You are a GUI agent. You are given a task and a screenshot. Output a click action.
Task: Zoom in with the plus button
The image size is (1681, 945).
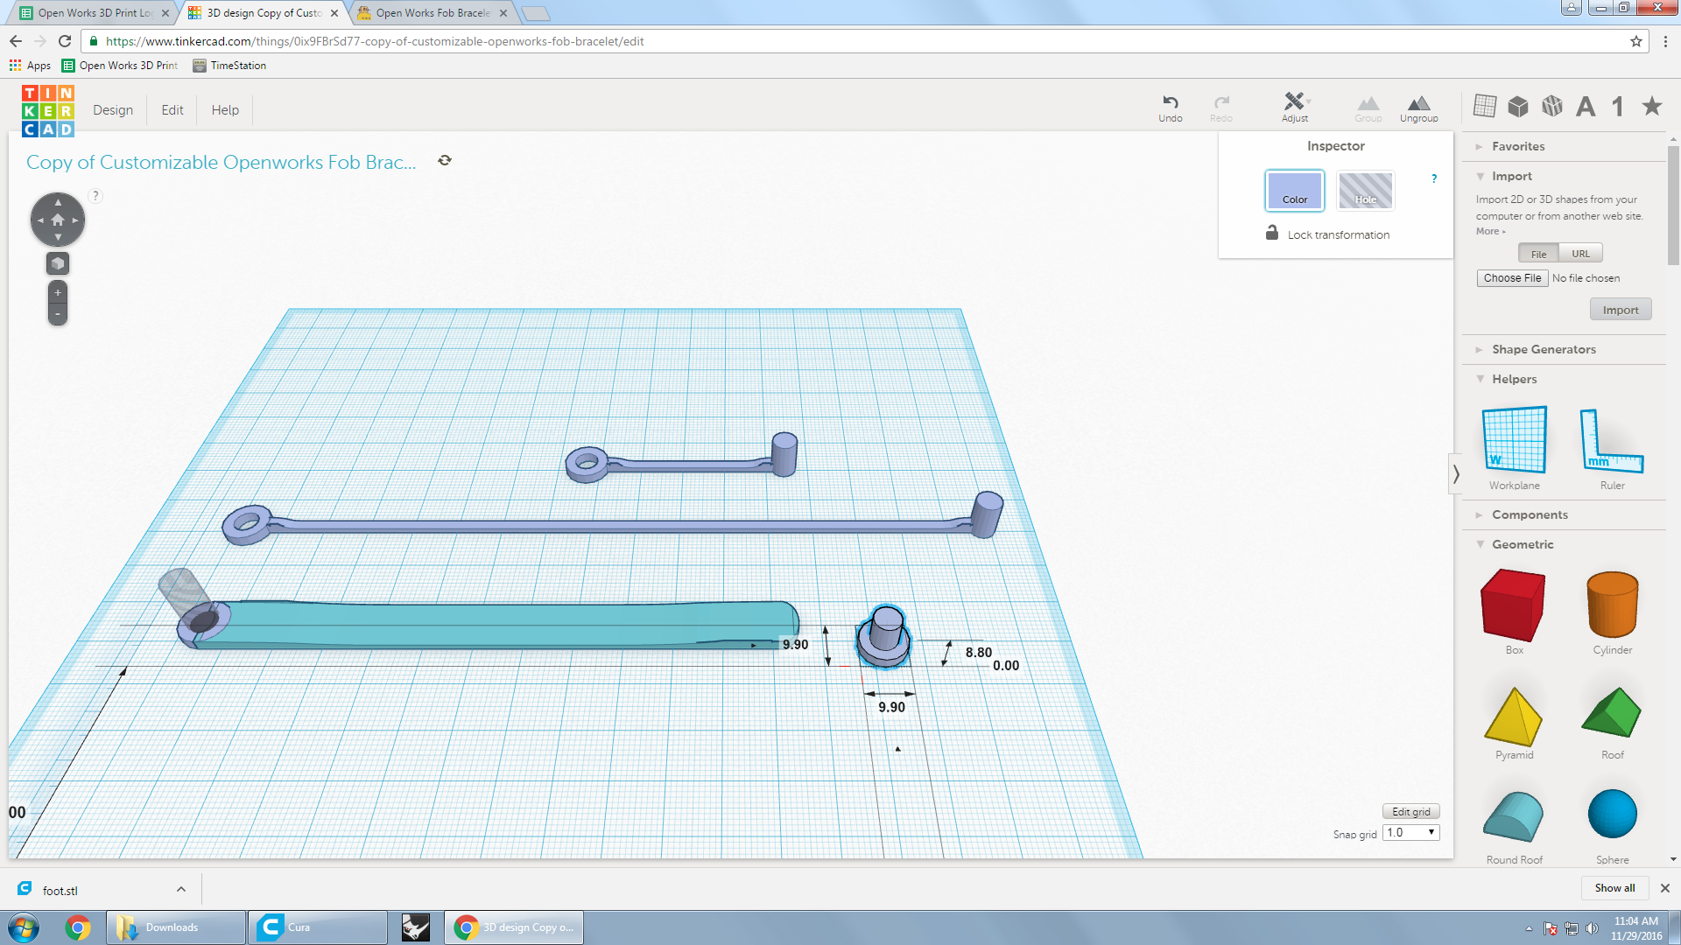coord(58,292)
